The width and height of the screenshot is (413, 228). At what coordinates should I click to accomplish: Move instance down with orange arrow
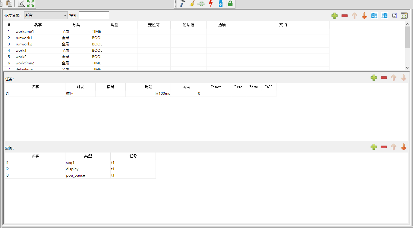click(403, 147)
